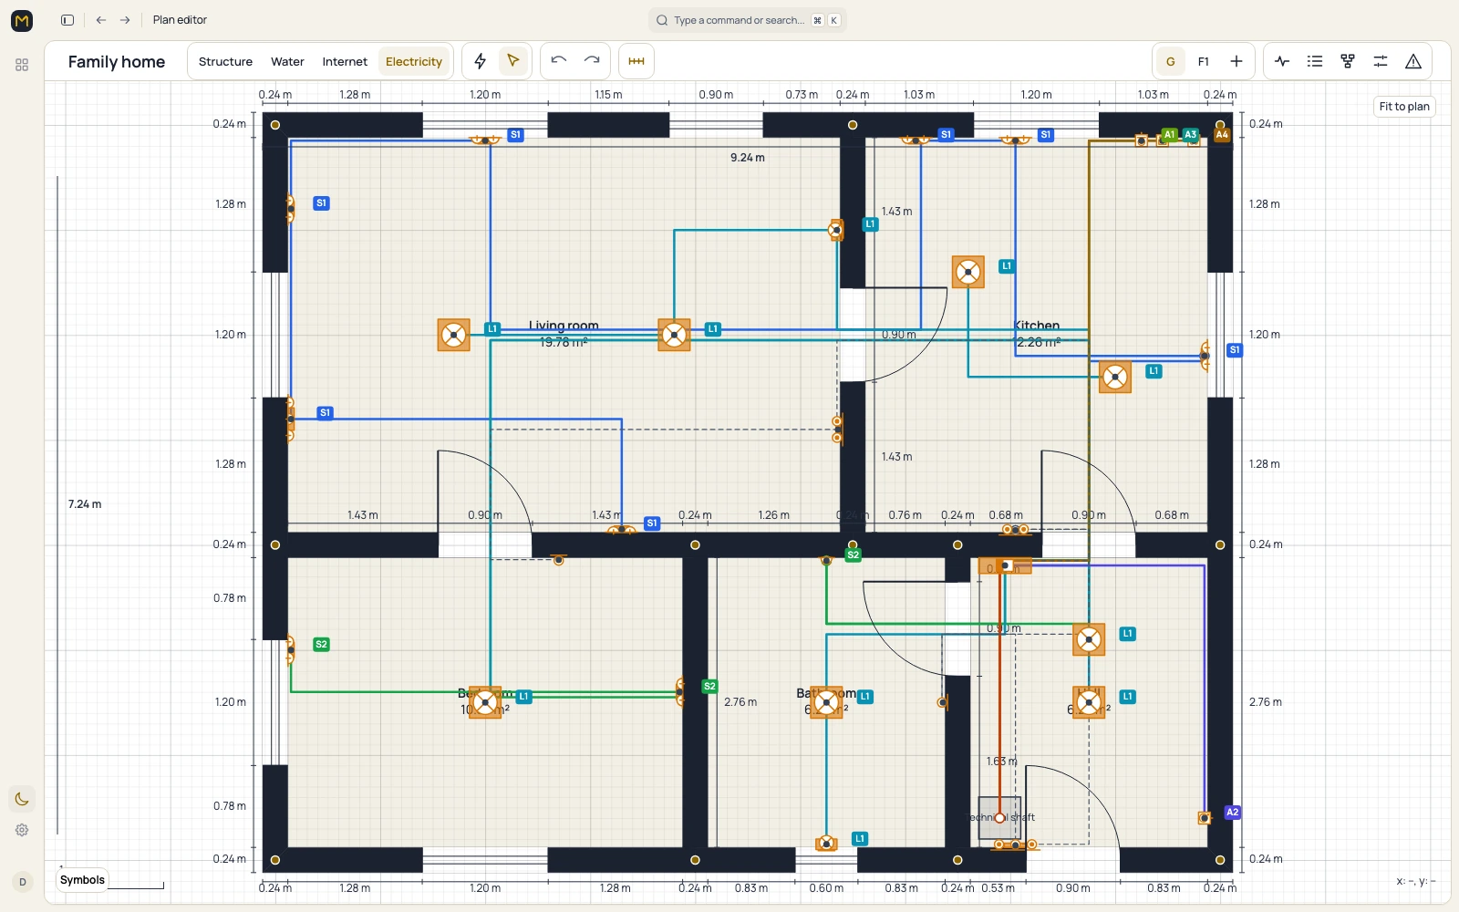Image resolution: width=1459 pixels, height=912 pixels.
Task: Switch to floor F1
Action: tap(1204, 61)
